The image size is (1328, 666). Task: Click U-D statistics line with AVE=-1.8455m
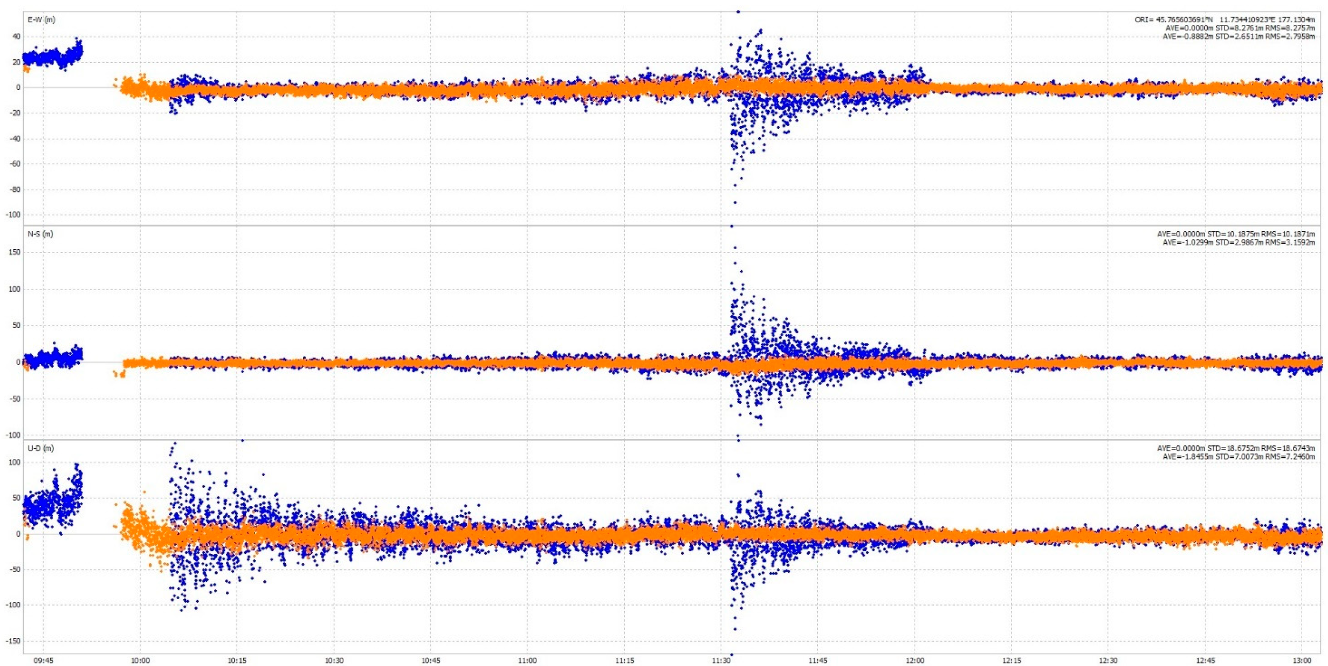click(x=1238, y=457)
